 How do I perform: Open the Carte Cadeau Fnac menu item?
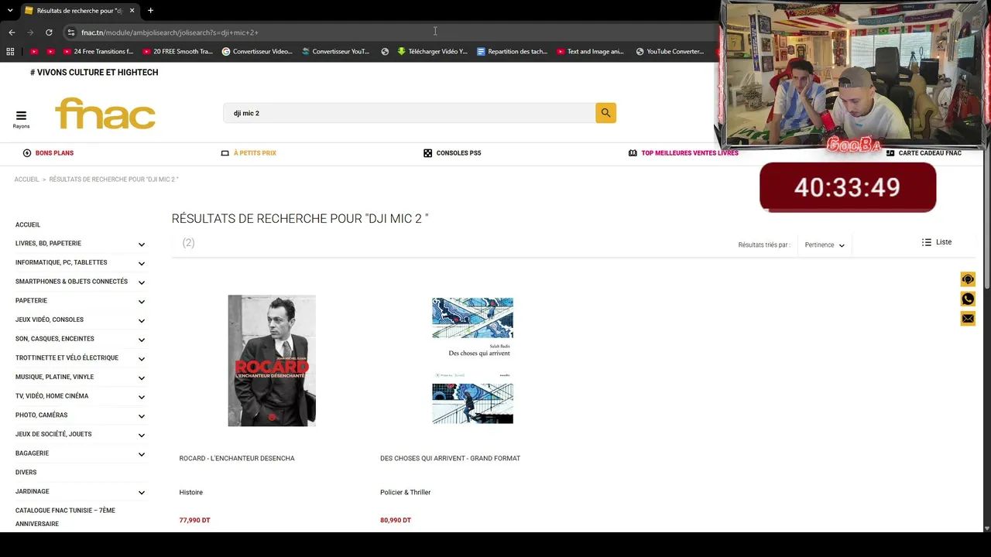pos(924,153)
